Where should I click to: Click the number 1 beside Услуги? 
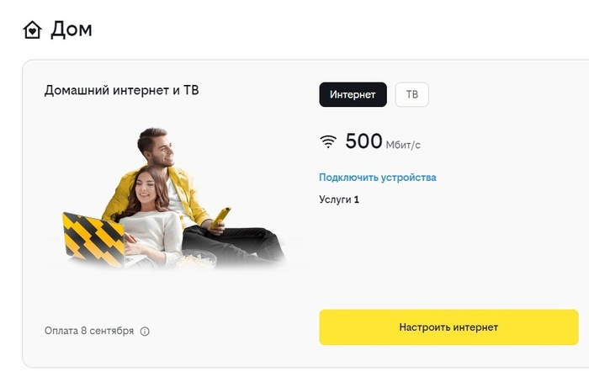pyautogui.click(x=357, y=199)
